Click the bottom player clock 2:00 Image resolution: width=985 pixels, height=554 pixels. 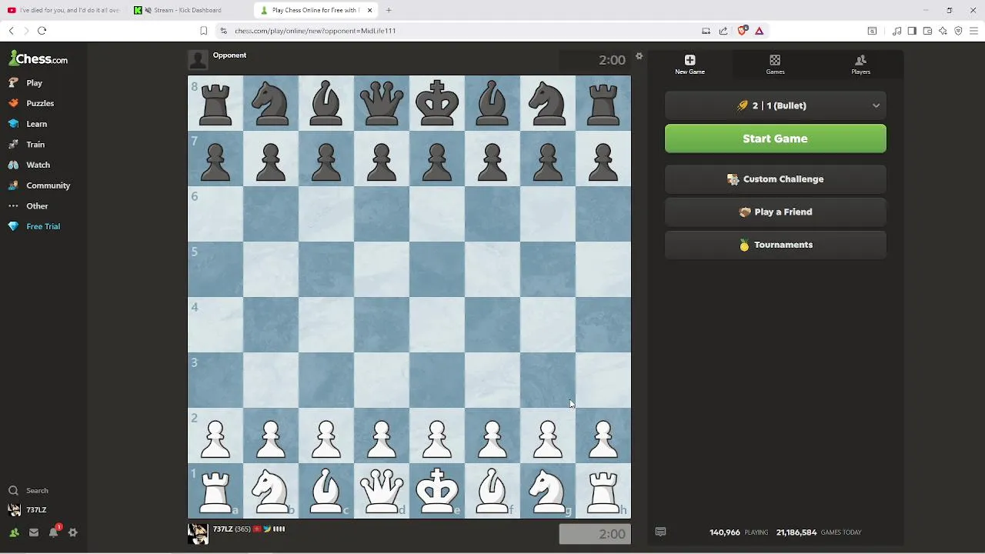click(x=595, y=534)
